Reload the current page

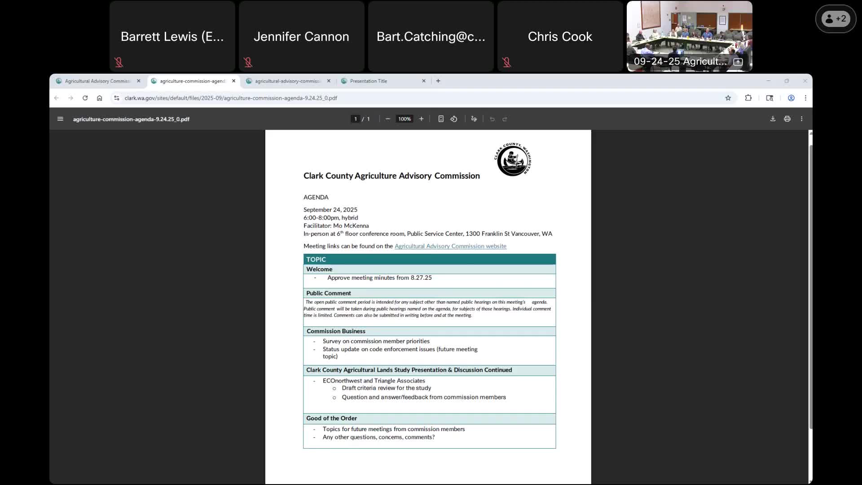point(85,98)
